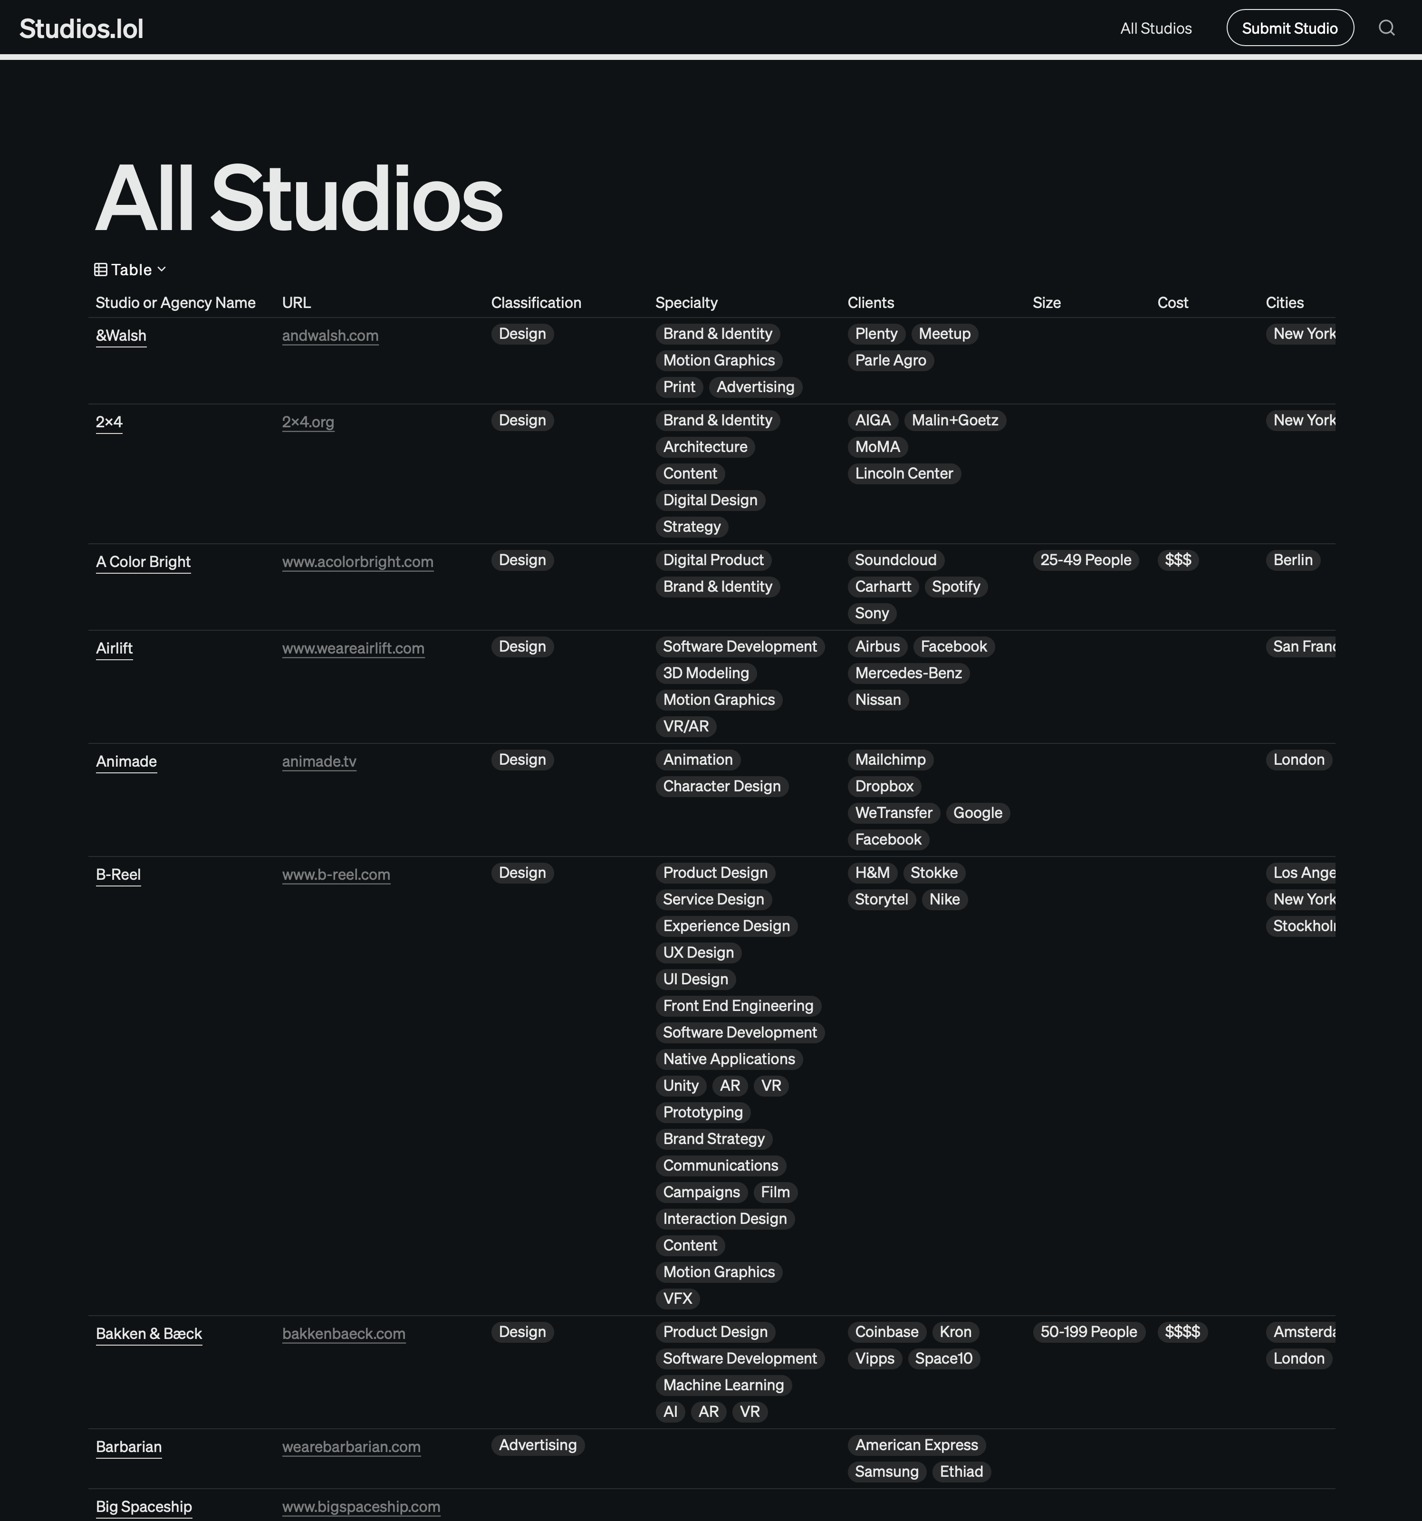Image resolution: width=1422 pixels, height=1521 pixels.
Task: Click the Submit Studio button
Action: [x=1289, y=28]
